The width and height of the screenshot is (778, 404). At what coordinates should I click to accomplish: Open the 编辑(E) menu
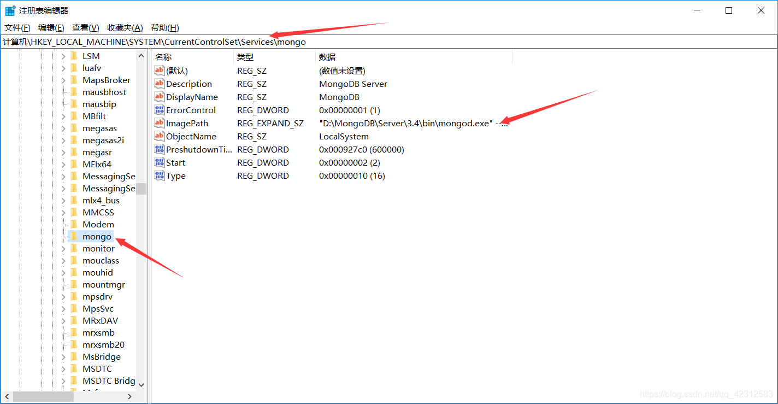pyautogui.click(x=51, y=28)
